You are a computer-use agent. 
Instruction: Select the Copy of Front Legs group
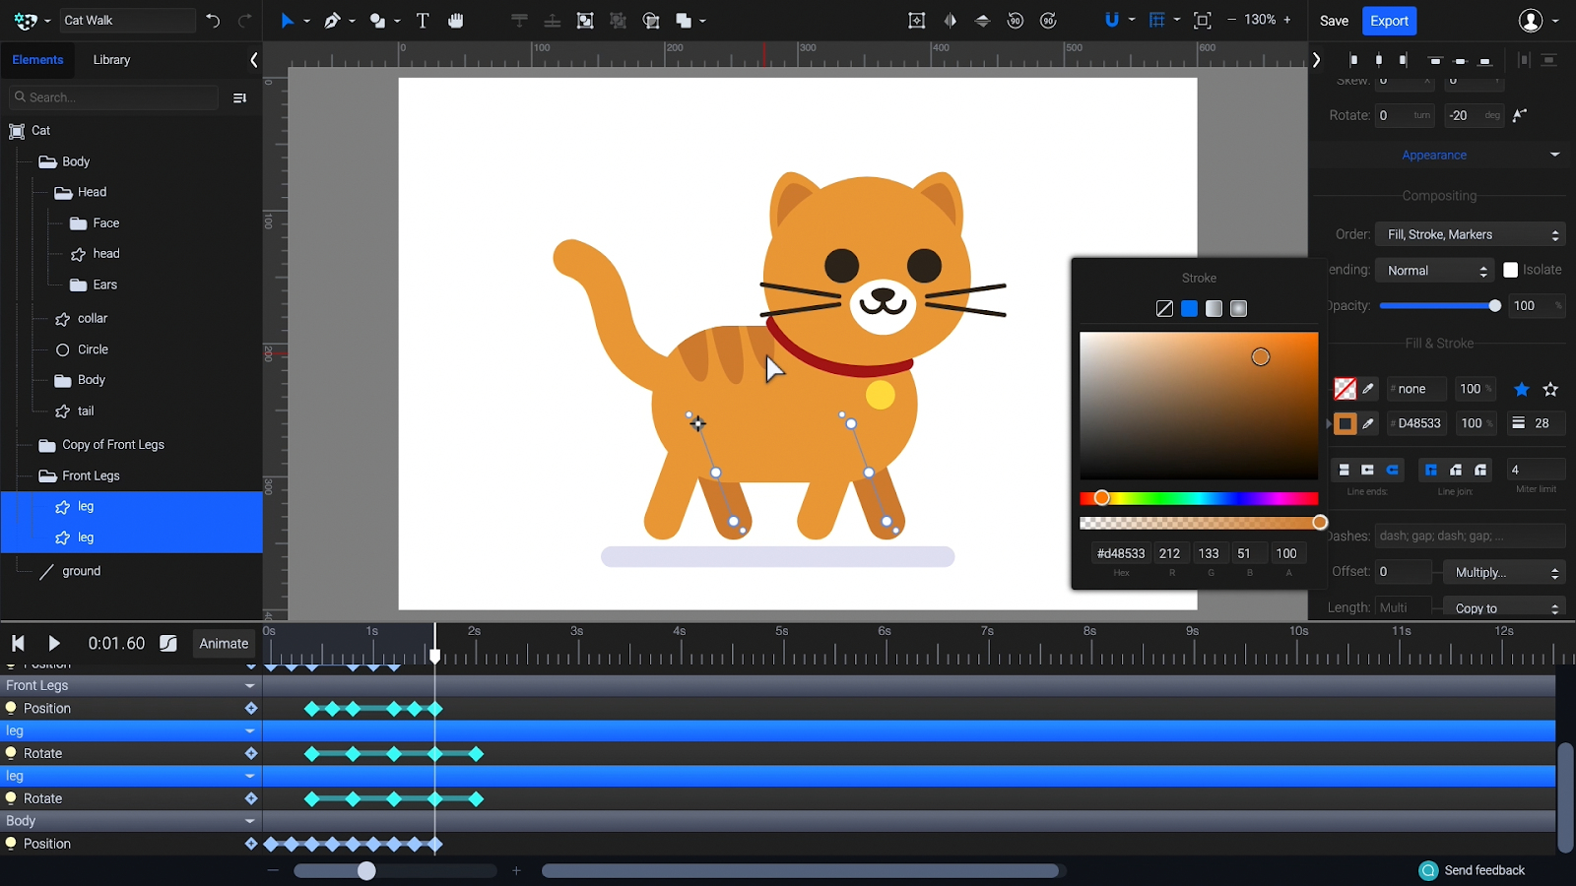pyautogui.click(x=113, y=445)
